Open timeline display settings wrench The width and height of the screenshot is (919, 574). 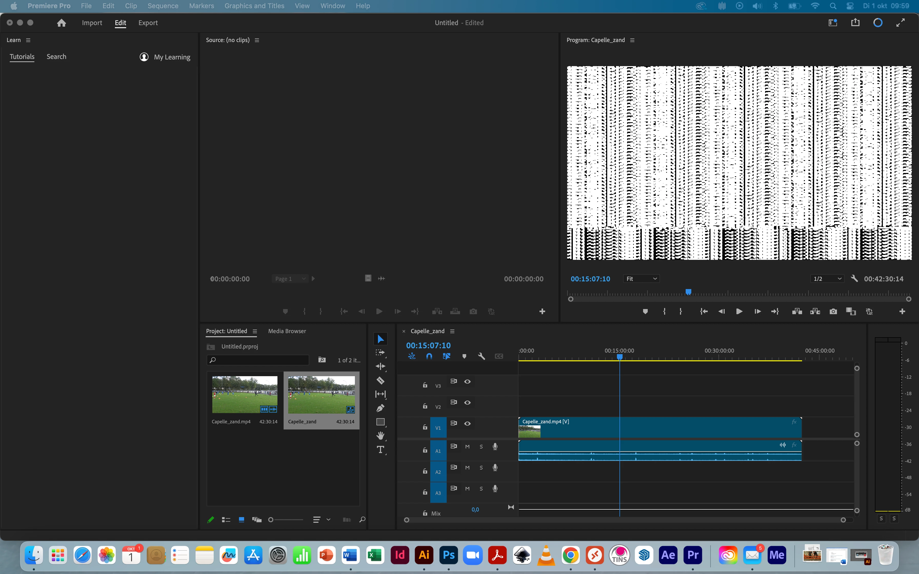click(x=482, y=356)
